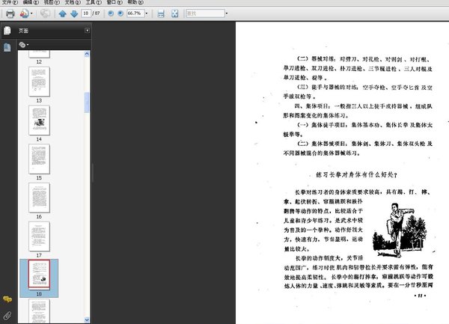Click the martial artist illustration on the page
Image resolution: width=449 pixels, height=324 pixels.
click(400, 230)
